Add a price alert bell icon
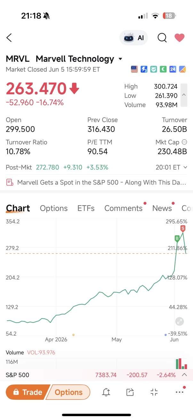Viewport: 193px width, 420px height. tap(106, 392)
